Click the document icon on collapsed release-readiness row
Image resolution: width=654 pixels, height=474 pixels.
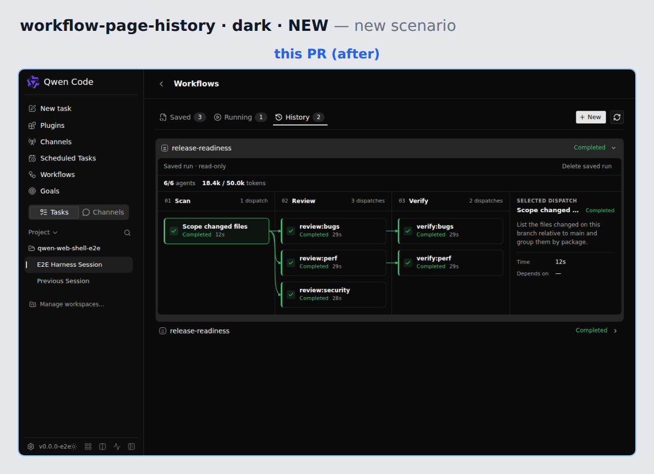pyautogui.click(x=162, y=331)
